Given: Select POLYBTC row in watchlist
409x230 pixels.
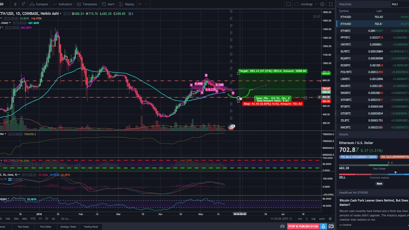Looking at the screenshot, I should point(373,72).
